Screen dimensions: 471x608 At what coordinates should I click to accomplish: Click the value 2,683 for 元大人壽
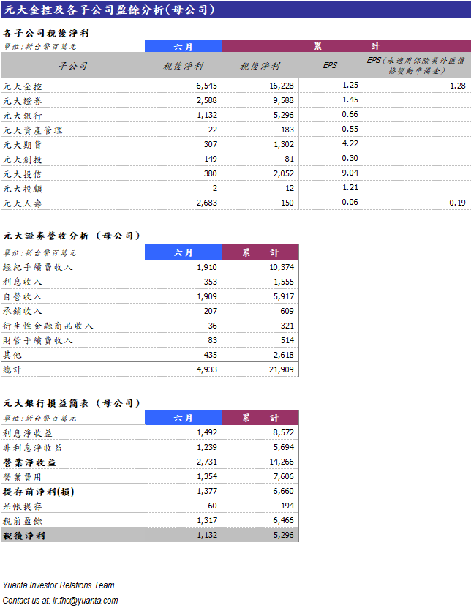(x=207, y=203)
